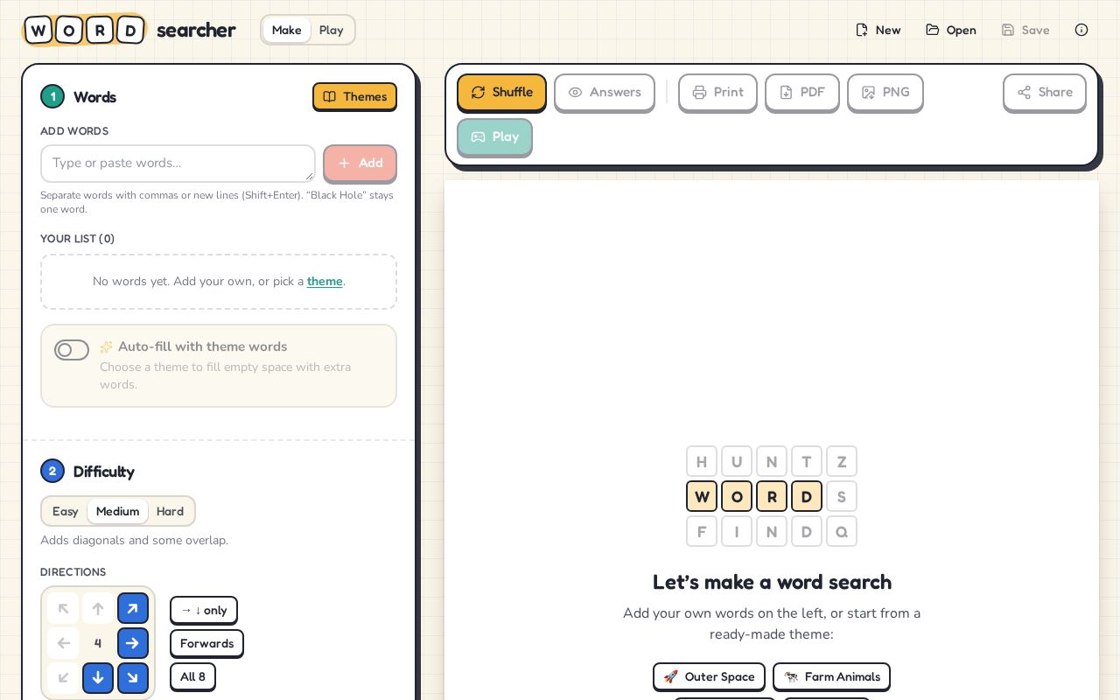Toggle the down-left diagonal direction arrow
Viewport: 1120px width, 700px height.
63,678
